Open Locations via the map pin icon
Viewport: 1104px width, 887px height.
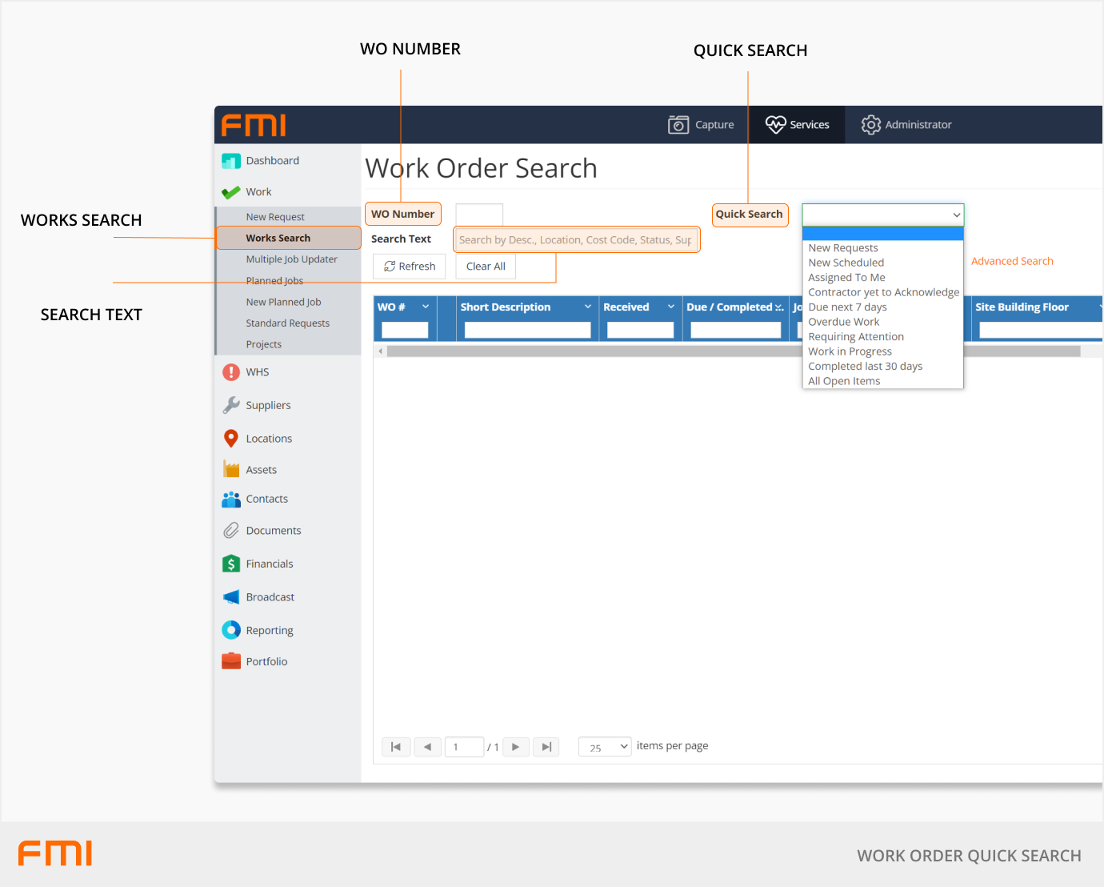pos(231,439)
